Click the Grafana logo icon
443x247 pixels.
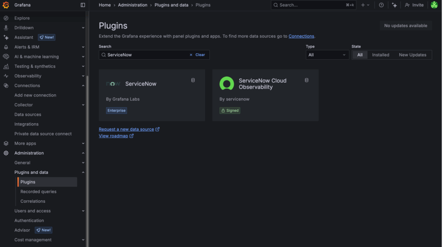pos(6,5)
